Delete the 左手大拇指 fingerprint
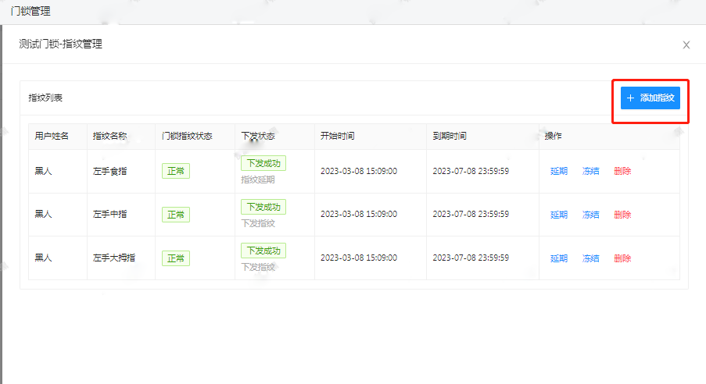The width and height of the screenshot is (706, 384). [x=622, y=258]
